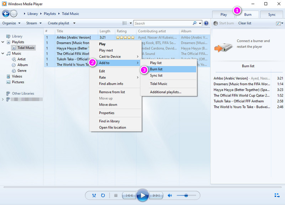Screen dimensions: 285x205
Task: Open the search box dropdown arrow
Action: click(x=200, y=23)
